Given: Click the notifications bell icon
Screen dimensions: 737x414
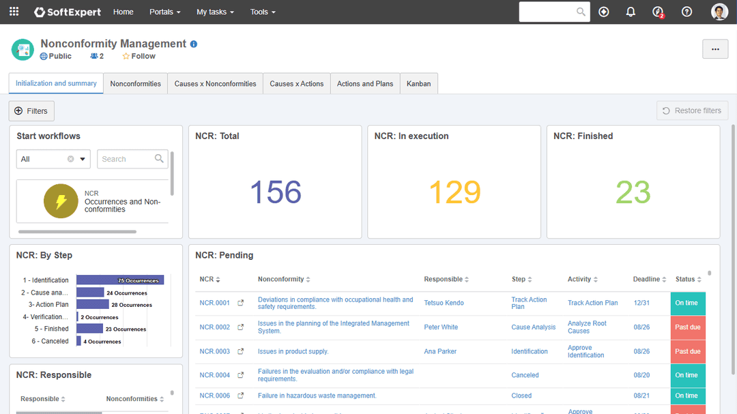Looking at the screenshot, I should coord(631,12).
